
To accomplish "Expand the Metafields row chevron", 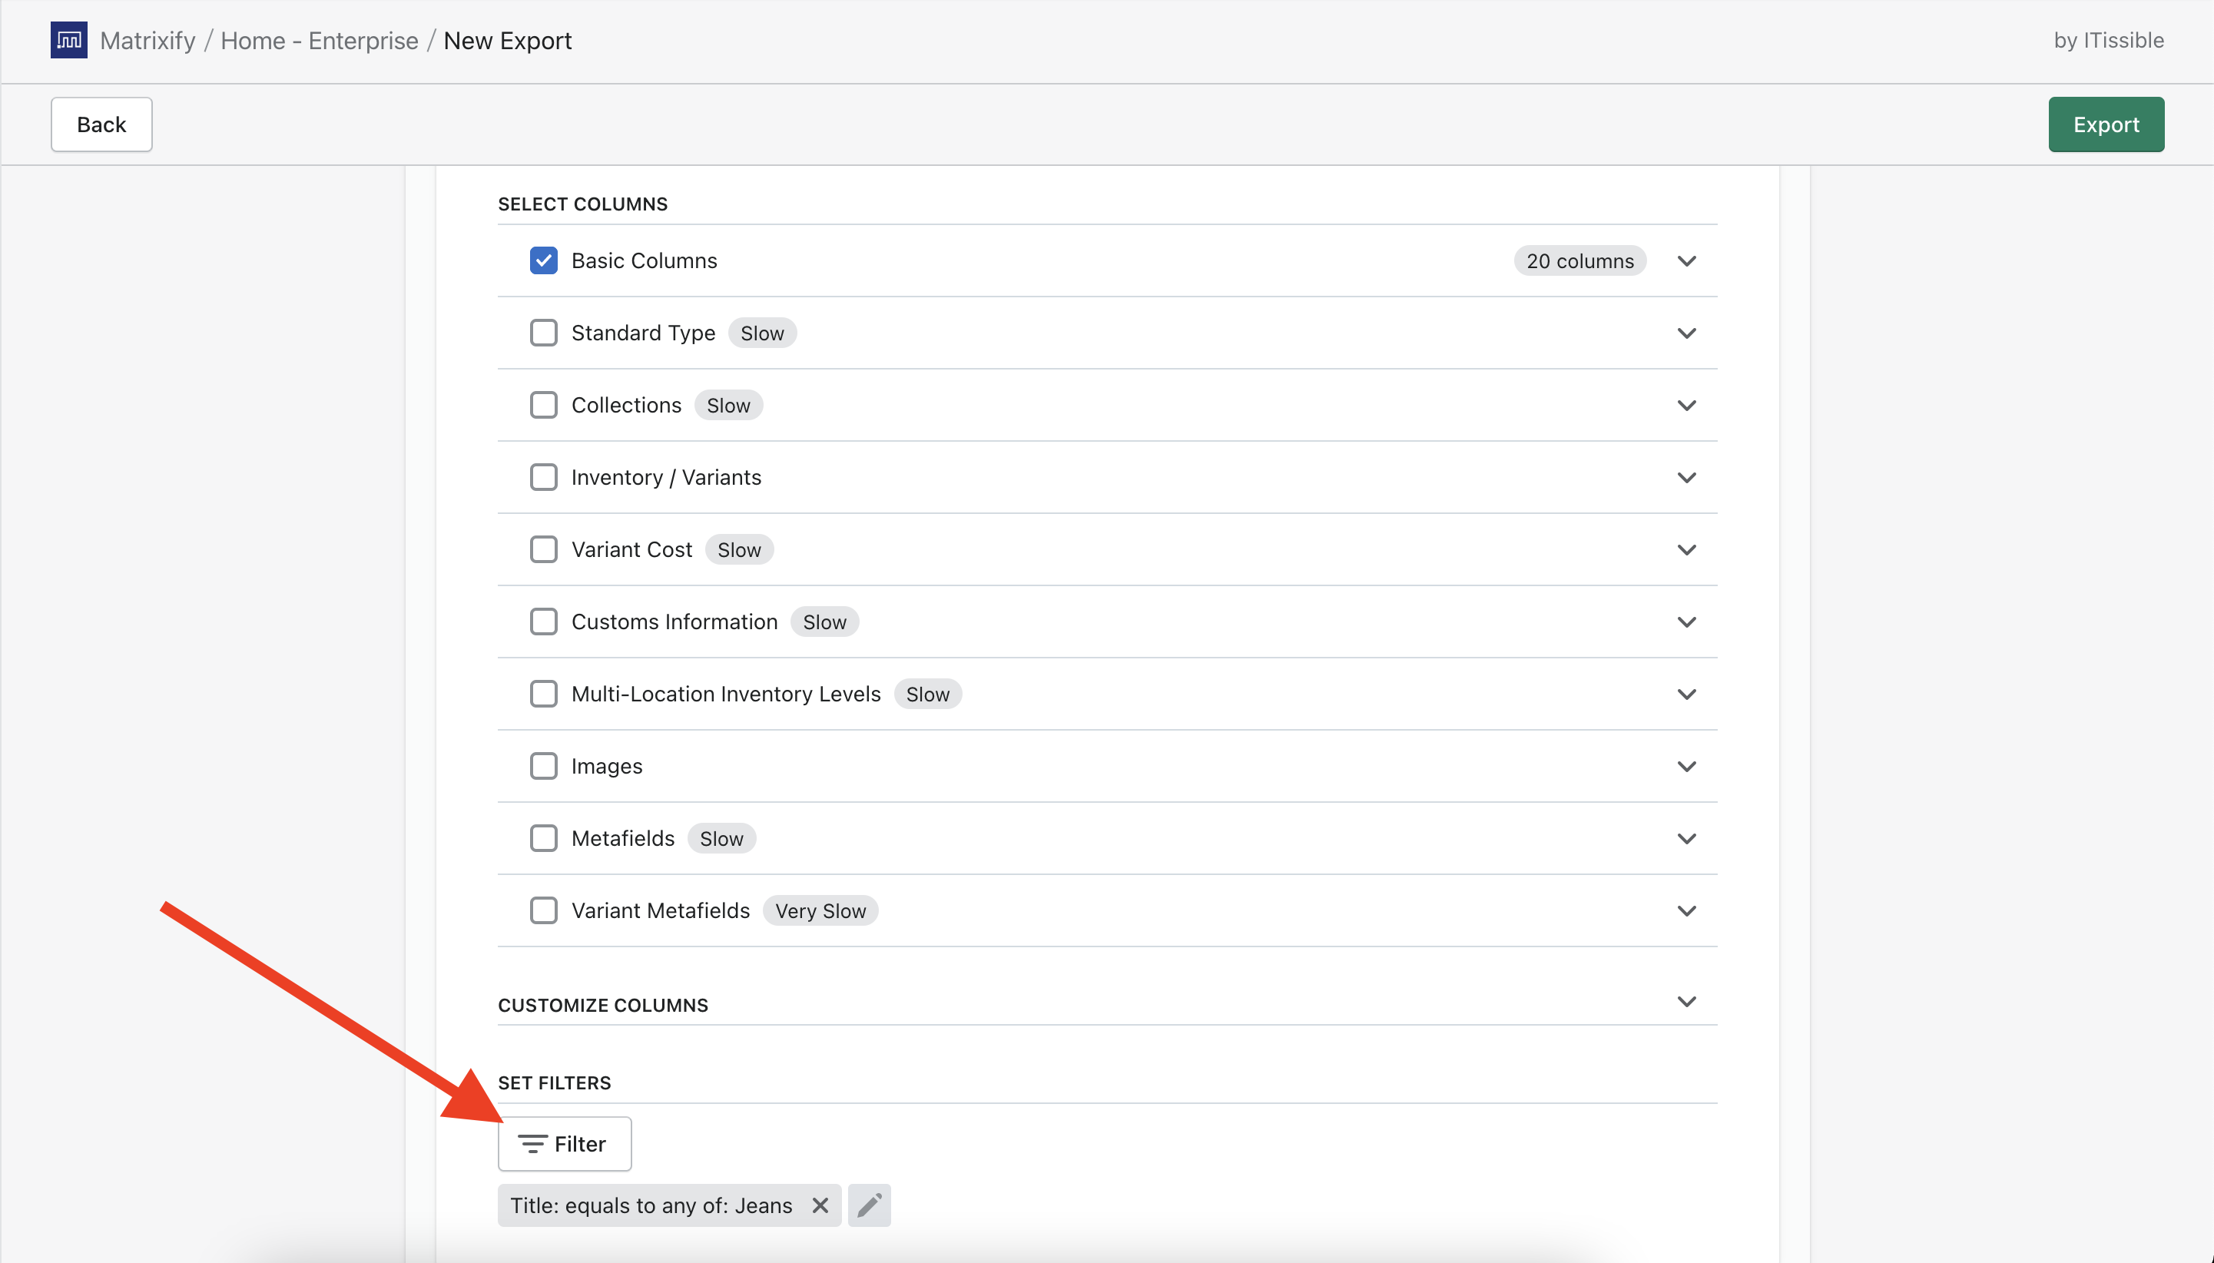I will coord(1685,838).
